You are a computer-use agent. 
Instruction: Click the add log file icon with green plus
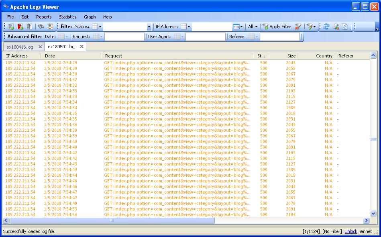pos(11,27)
